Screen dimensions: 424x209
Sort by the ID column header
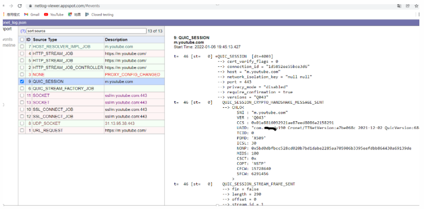(x=28, y=40)
